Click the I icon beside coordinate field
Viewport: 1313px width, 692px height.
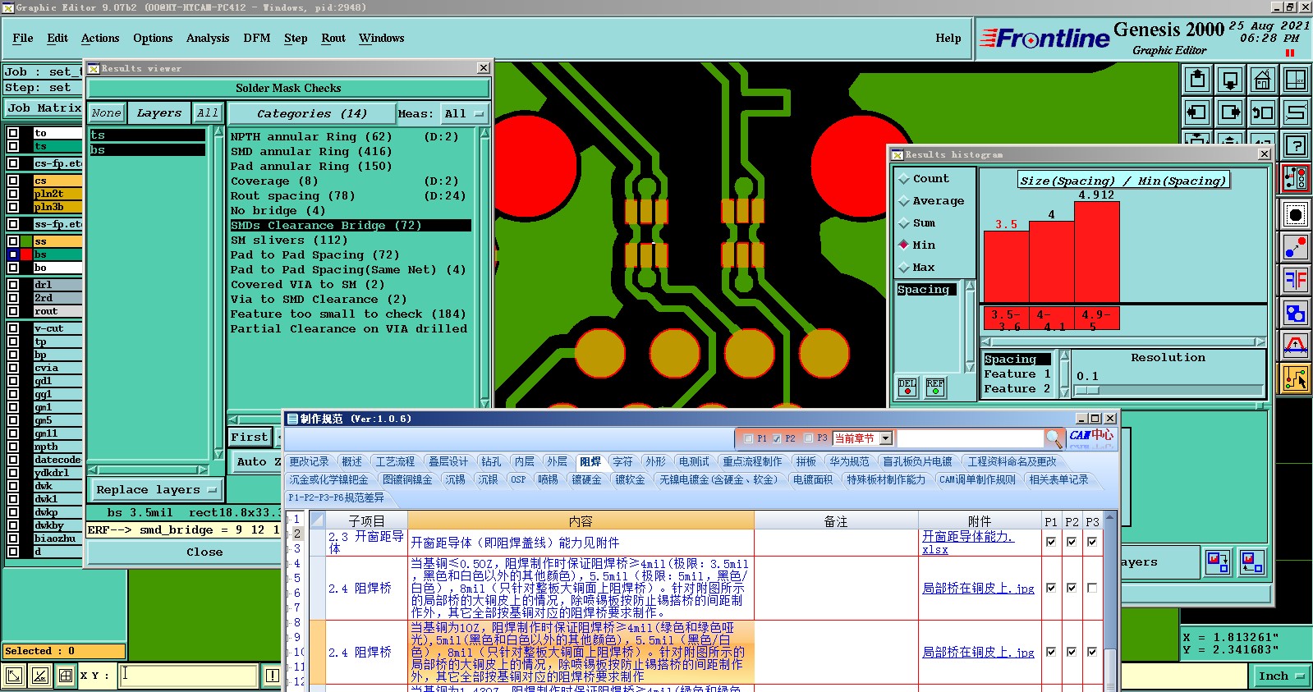(x=273, y=676)
